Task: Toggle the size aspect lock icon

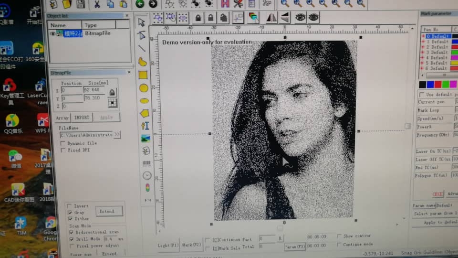Action: (x=112, y=92)
